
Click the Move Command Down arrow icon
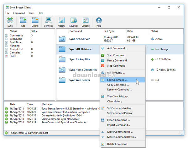[102, 137]
